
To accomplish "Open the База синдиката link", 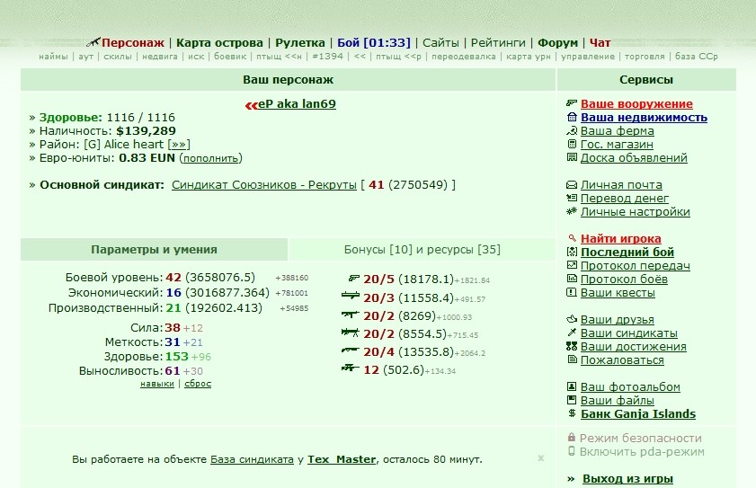I will [252, 459].
